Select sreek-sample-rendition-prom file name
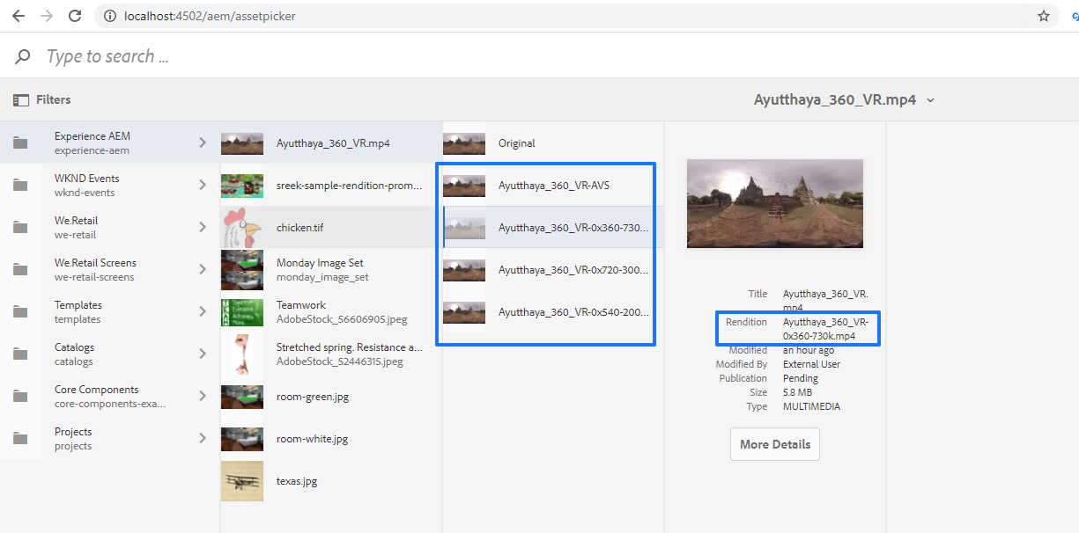Viewport: 1079px width, 533px height. click(349, 186)
